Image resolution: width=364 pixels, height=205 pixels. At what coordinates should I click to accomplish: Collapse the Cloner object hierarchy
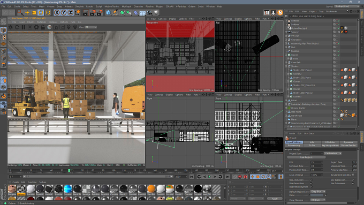point(286,55)
